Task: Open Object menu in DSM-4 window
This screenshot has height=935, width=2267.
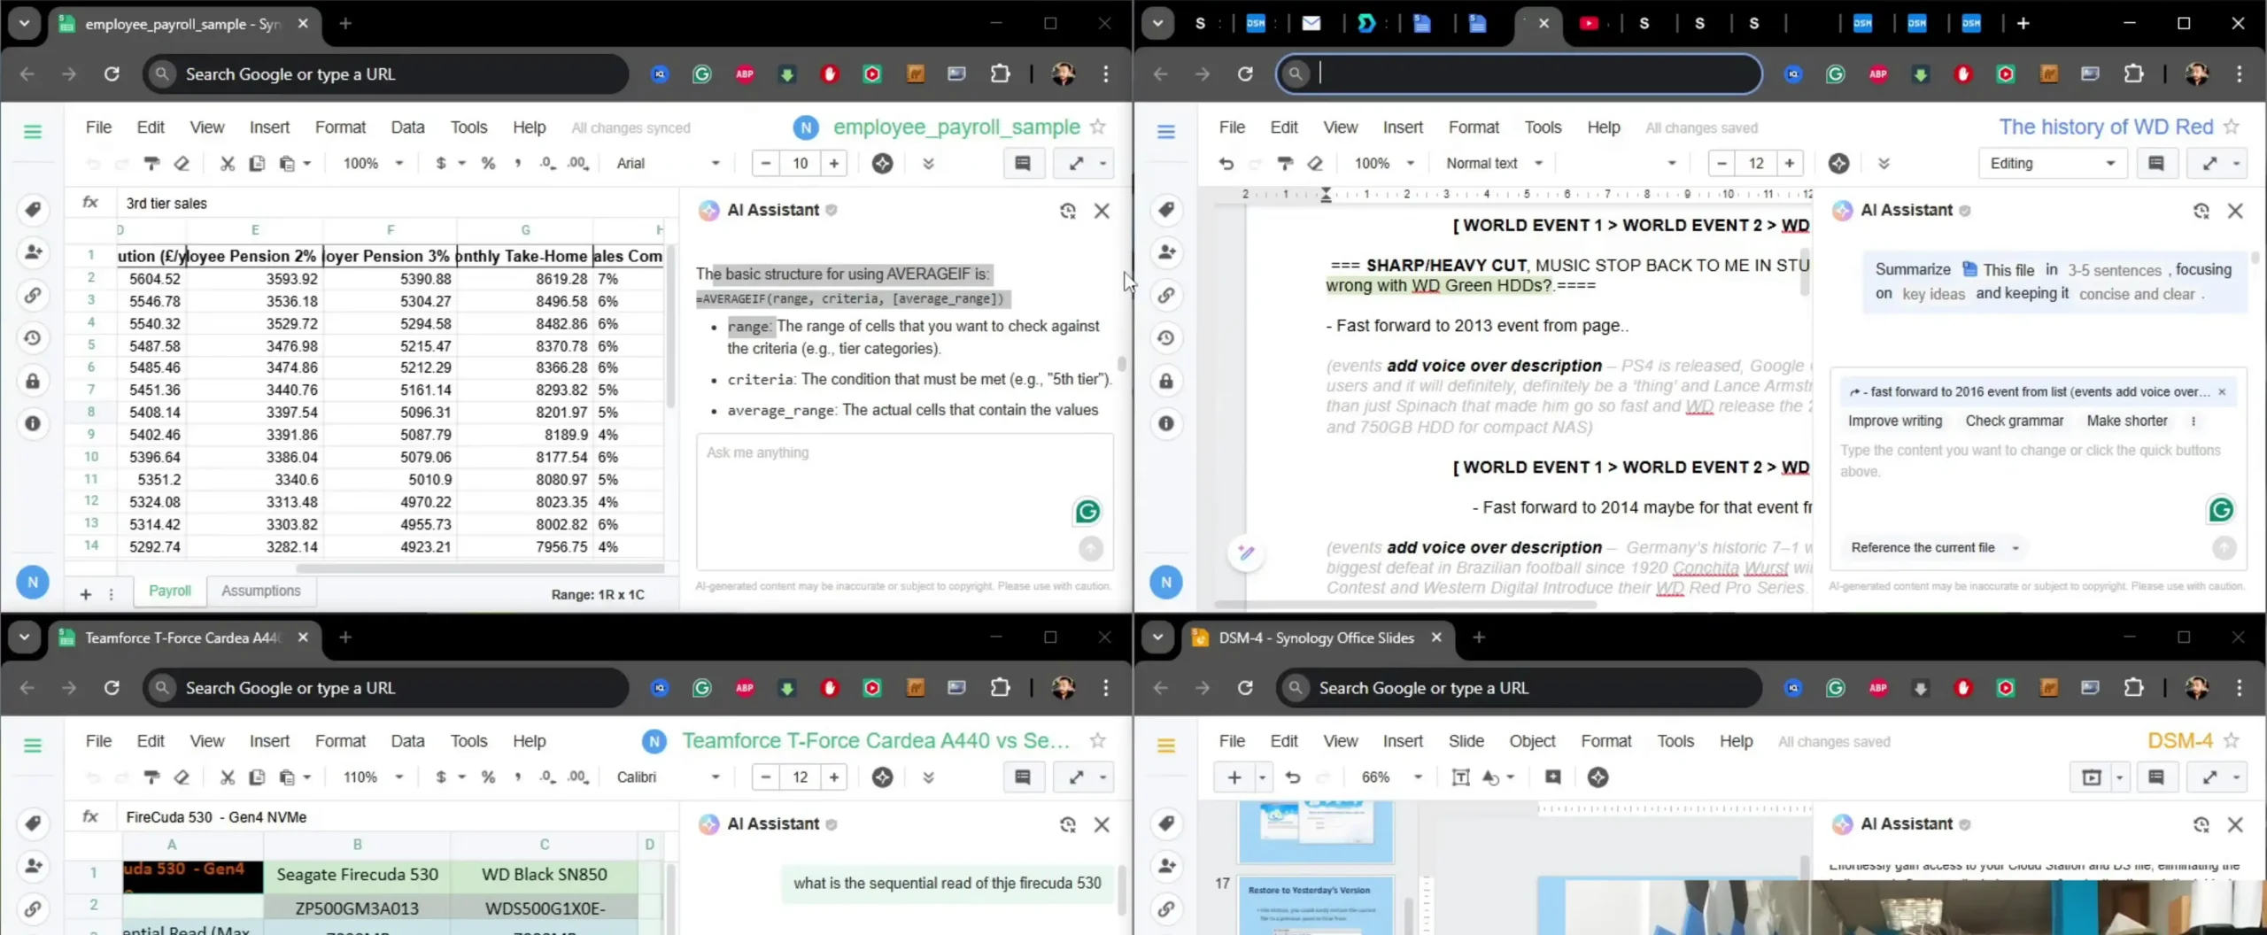Action: [x=1532, y=740]
